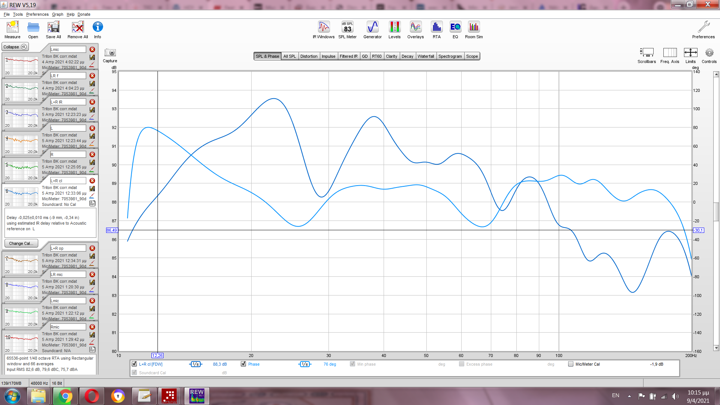Collapse the measurements side panel
This screenshot has height=405, width=720.
(15, 47)
